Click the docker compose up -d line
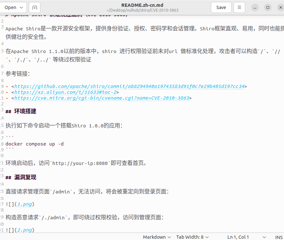 tap(34, 144)
